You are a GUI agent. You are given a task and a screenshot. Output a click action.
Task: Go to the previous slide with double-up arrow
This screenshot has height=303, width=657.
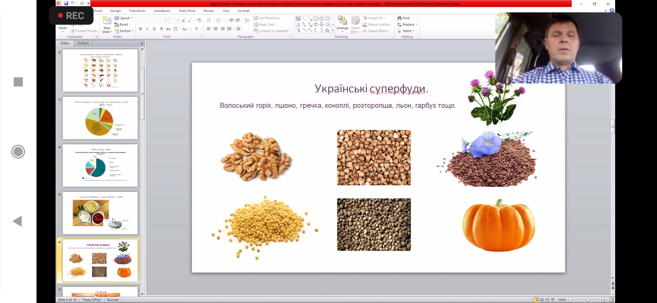[x=613, y=284]
